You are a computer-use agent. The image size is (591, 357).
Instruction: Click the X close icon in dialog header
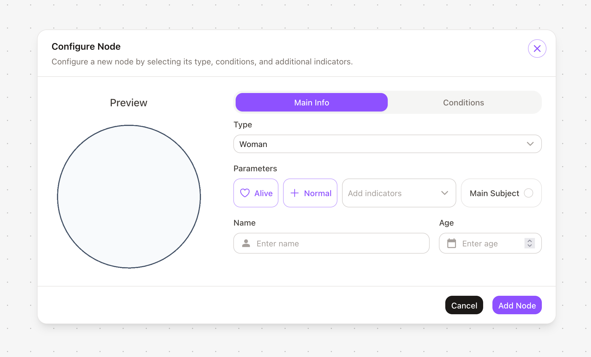[537, 49]
